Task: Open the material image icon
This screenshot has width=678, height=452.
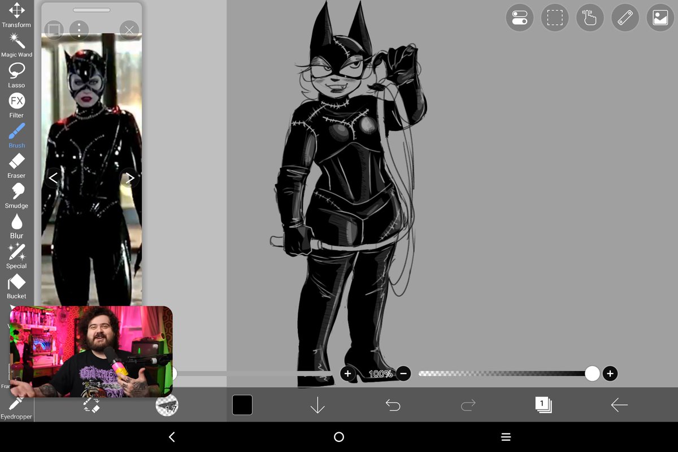Action: point(660,18)
